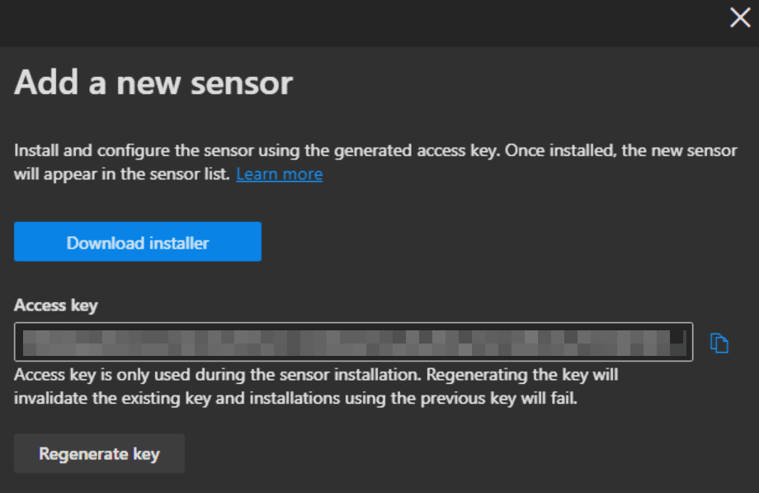Click inside the Access key field

pos(353,342)
